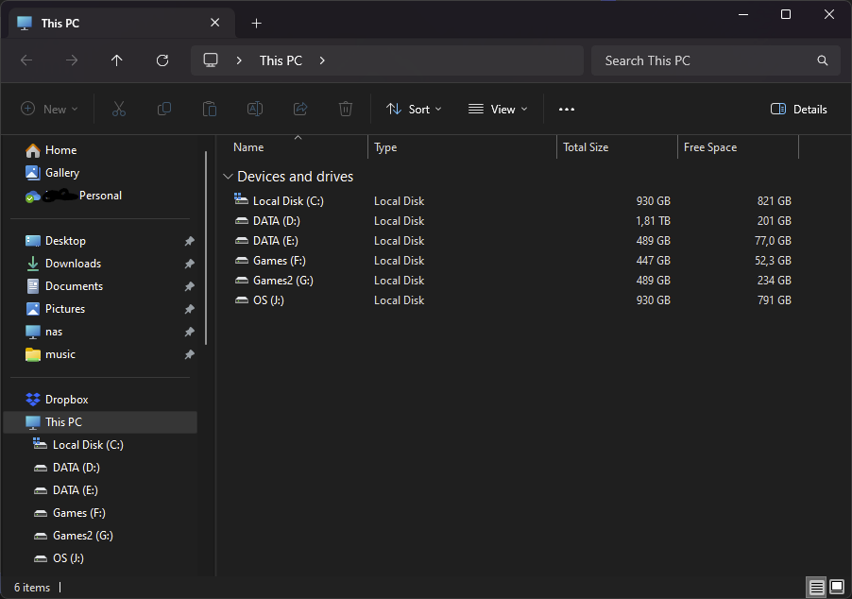Close the This PC tab
This screenshot has height=599, width=852.
pyautogui.click(x=214, y=23)
